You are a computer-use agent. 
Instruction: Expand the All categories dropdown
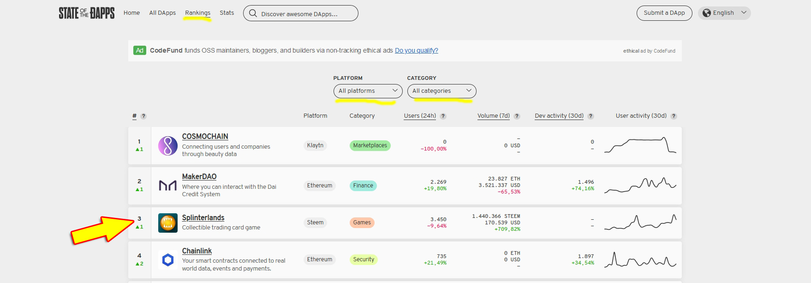pyautogui.click(x=441, y=91)
